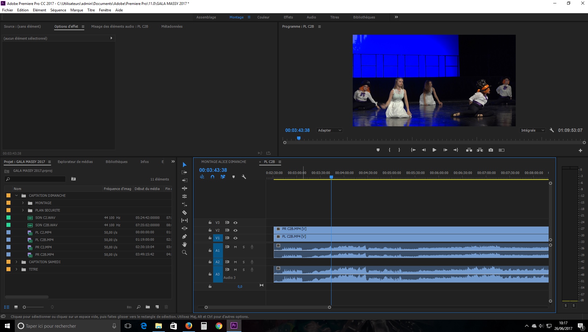The width and height of the screenshot is (588, 332).
Task: Open the Séquence menu
Action: [58, 10]
